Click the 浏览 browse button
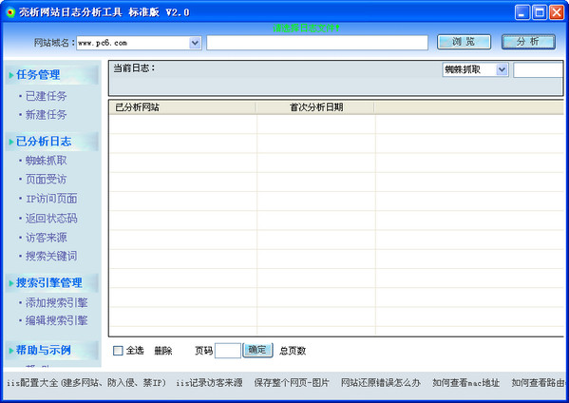 (x=464, y=42)
